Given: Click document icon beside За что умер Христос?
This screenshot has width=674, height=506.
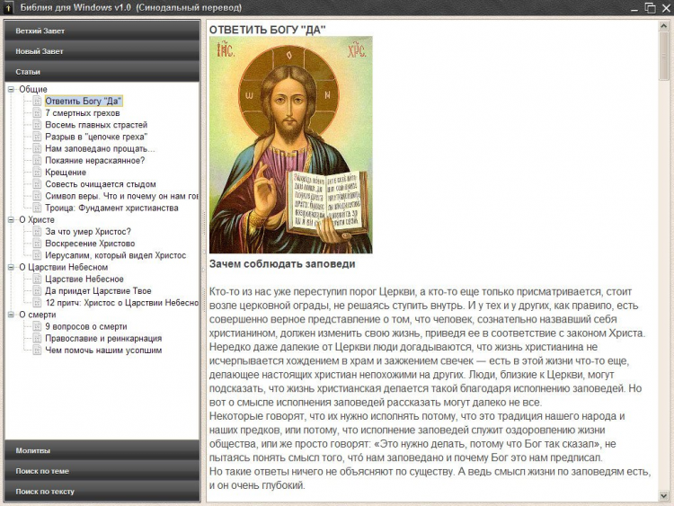Looking at the screenshot, I should pos(38,232).
